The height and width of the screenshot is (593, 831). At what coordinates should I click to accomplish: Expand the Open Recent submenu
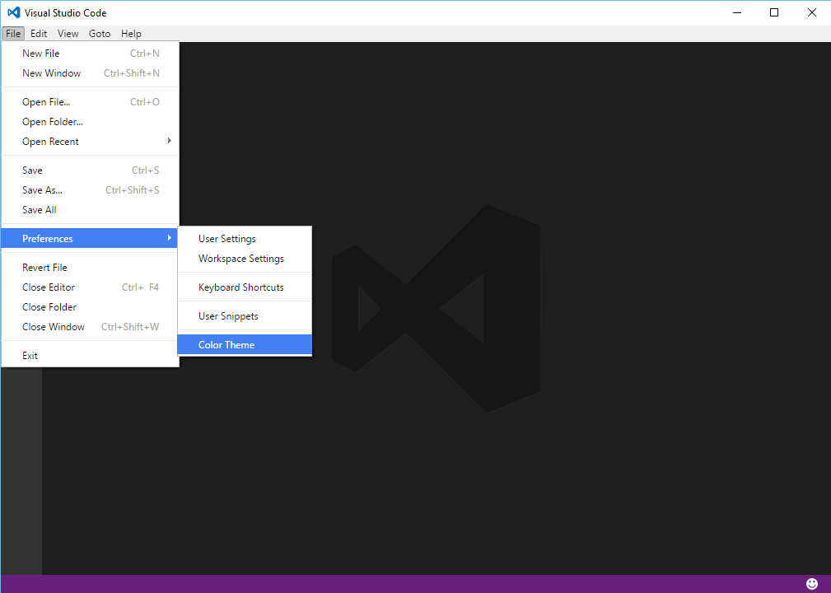[90, 142]
